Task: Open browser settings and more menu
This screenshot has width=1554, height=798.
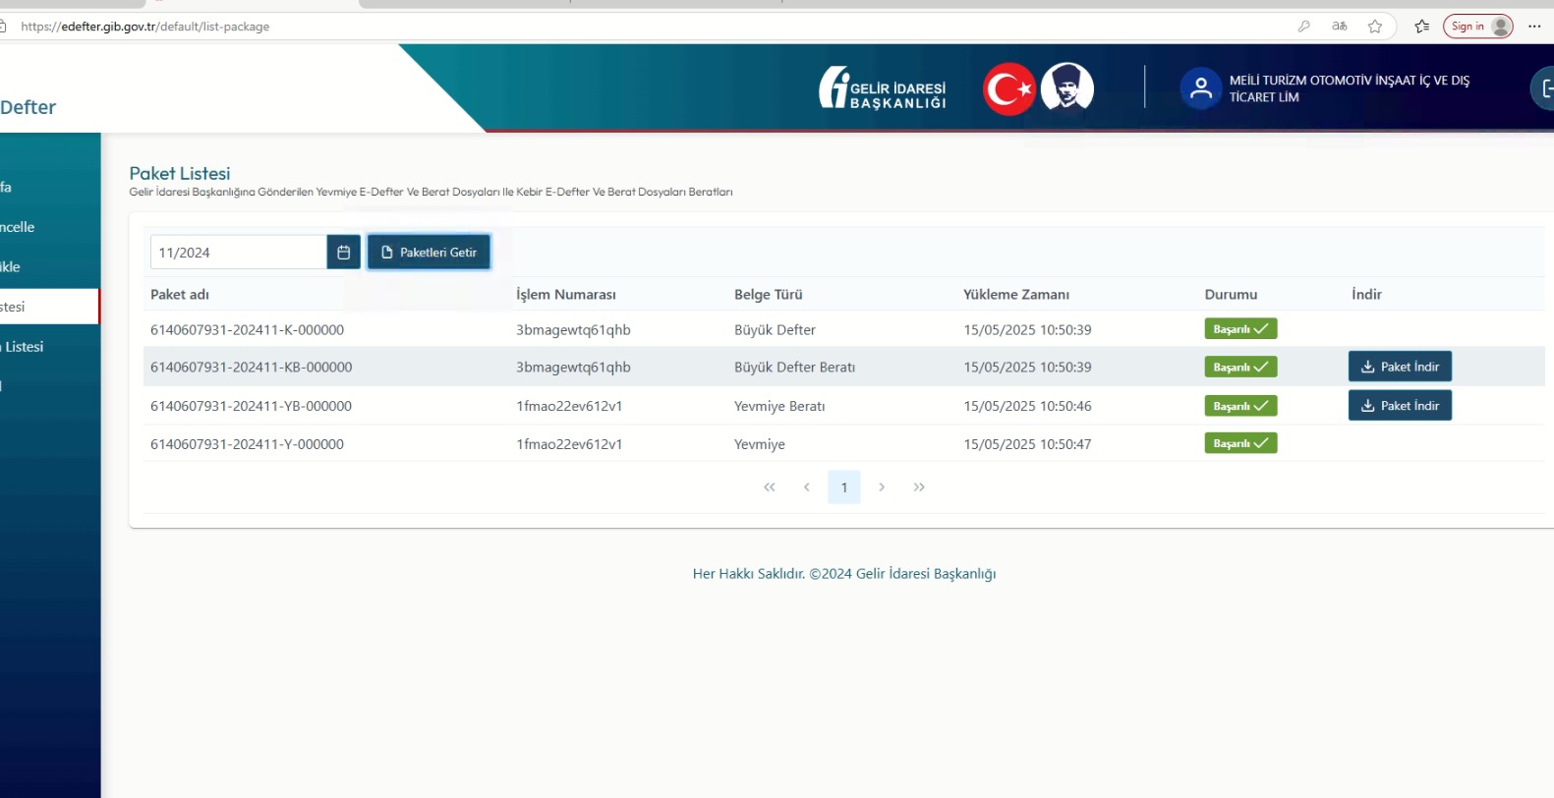Action: coord(1534,27)
